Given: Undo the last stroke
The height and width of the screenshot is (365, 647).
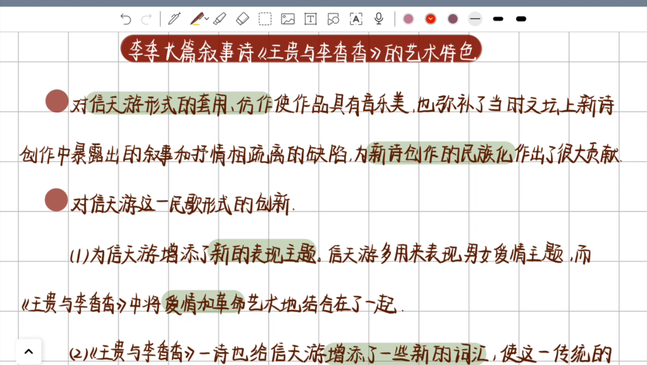Looking at the screenshot, I should coord(126,19).
